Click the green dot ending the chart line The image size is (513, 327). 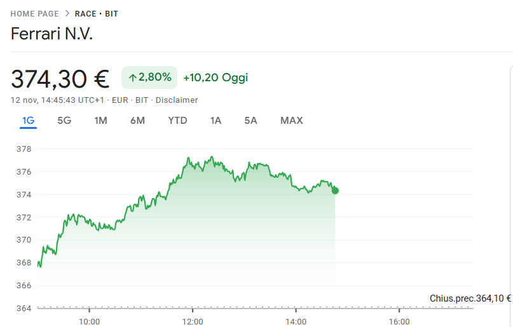tap(335, 190)
